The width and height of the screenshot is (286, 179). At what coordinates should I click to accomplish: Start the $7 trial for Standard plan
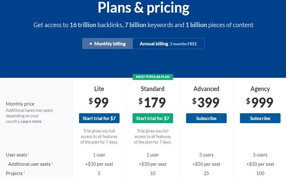click(x=153, y=118)
